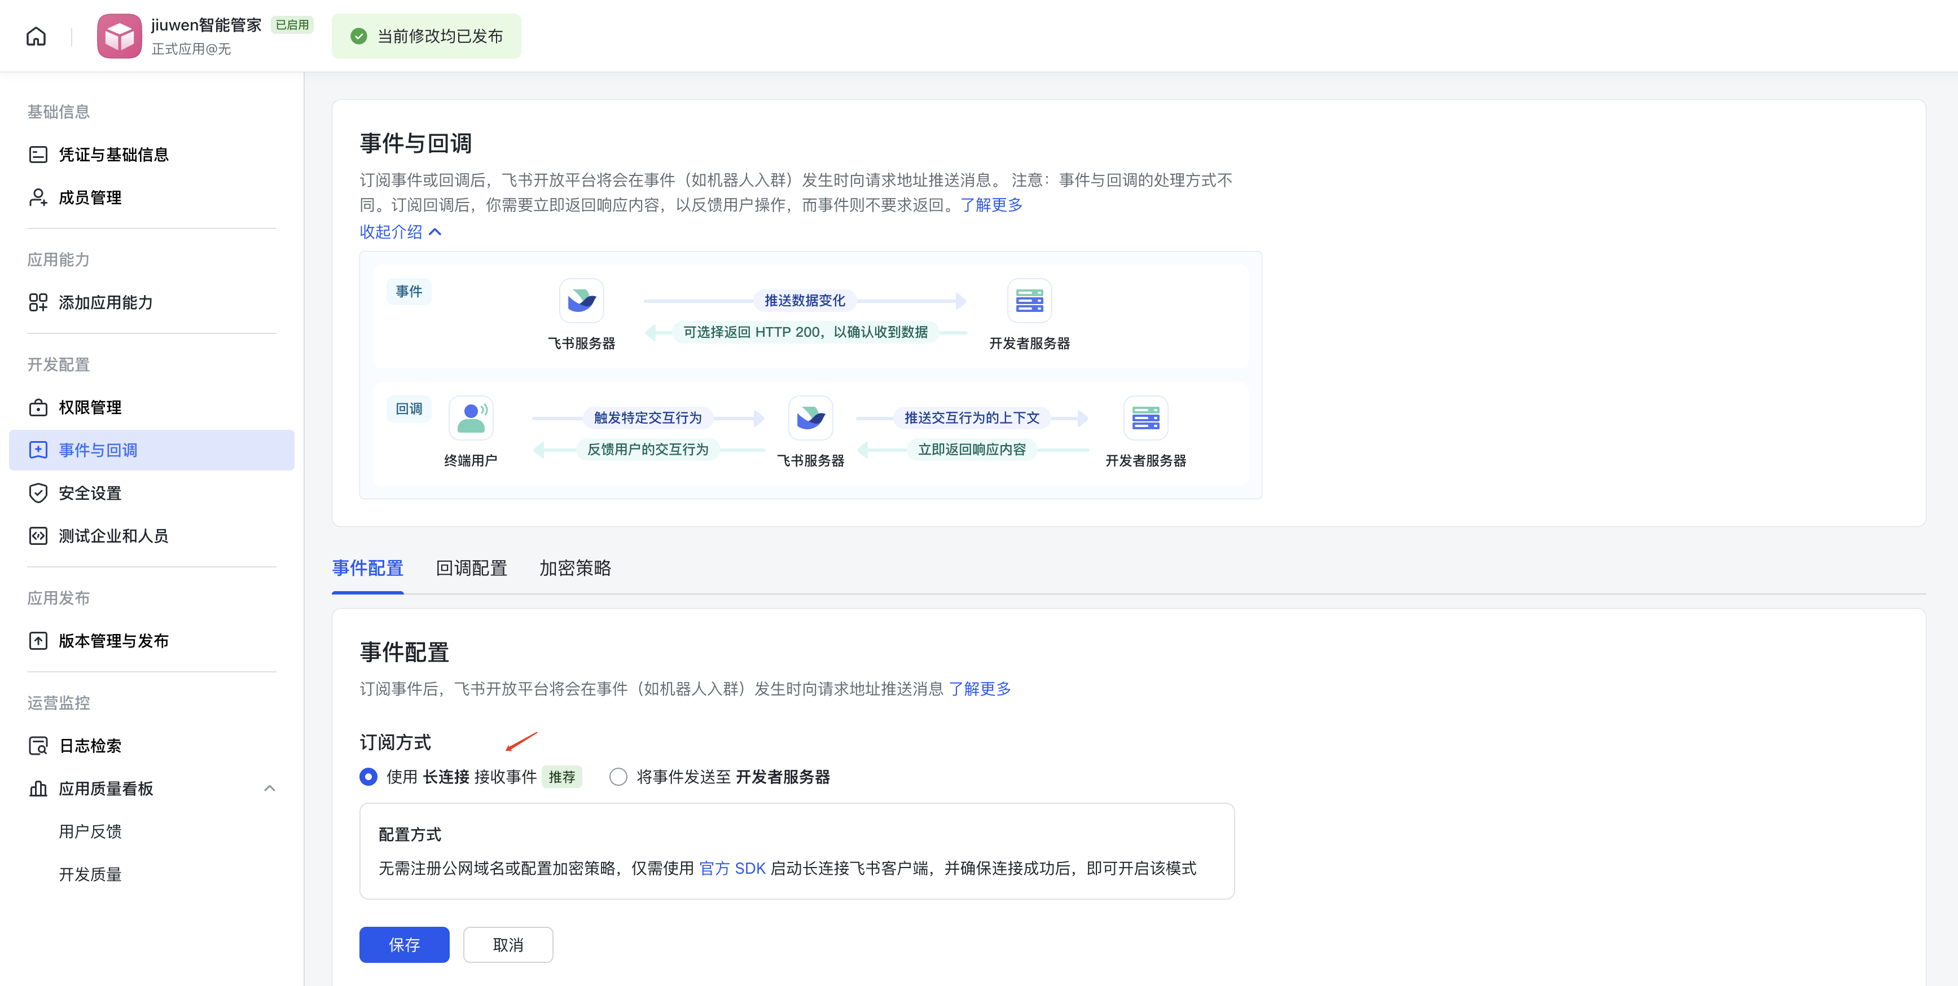Click the 保存 save button
Image resolution: width=1958 pixels, height=986 pixels.
coord(403,944)
